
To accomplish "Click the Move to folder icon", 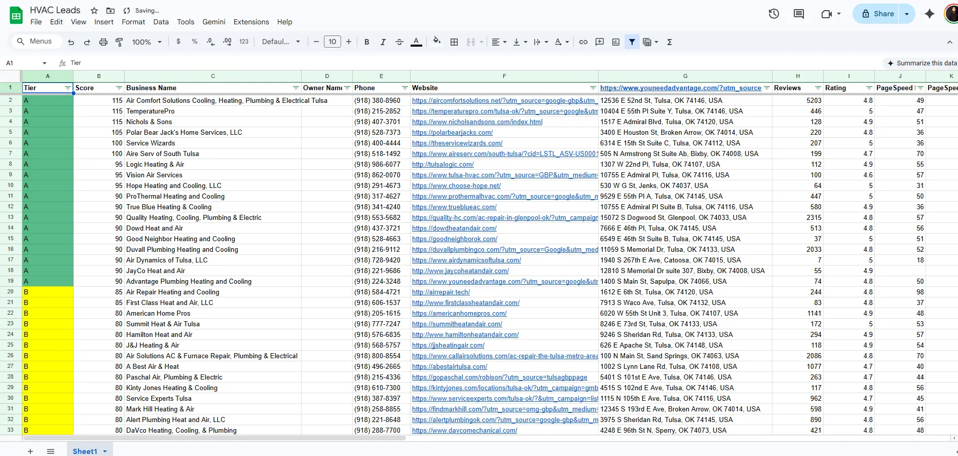I will pos(110,11).
